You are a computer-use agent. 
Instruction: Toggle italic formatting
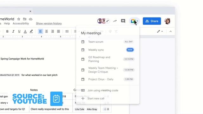click(x=13, y=31)
